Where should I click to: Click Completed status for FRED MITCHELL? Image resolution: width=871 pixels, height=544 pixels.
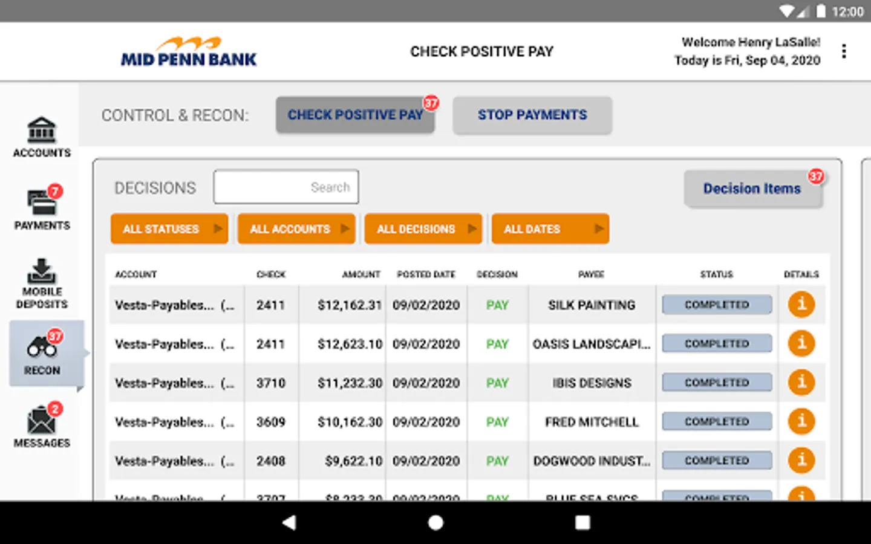point(717,421)
